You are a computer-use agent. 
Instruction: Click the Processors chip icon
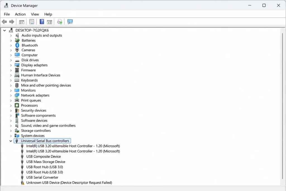click(x=17, y=105)
